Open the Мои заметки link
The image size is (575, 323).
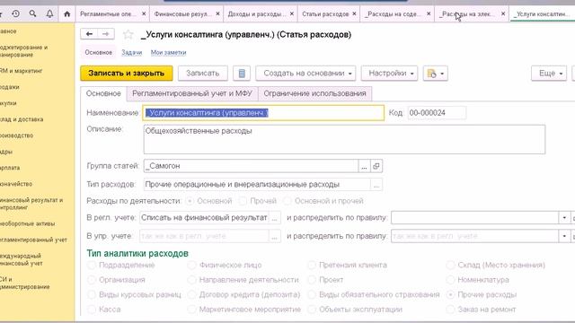(168, 53)
